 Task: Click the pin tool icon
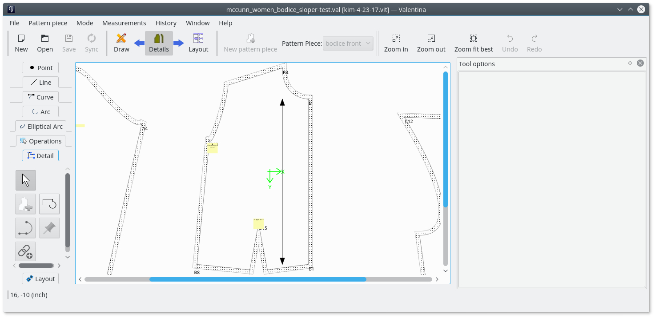49,228
